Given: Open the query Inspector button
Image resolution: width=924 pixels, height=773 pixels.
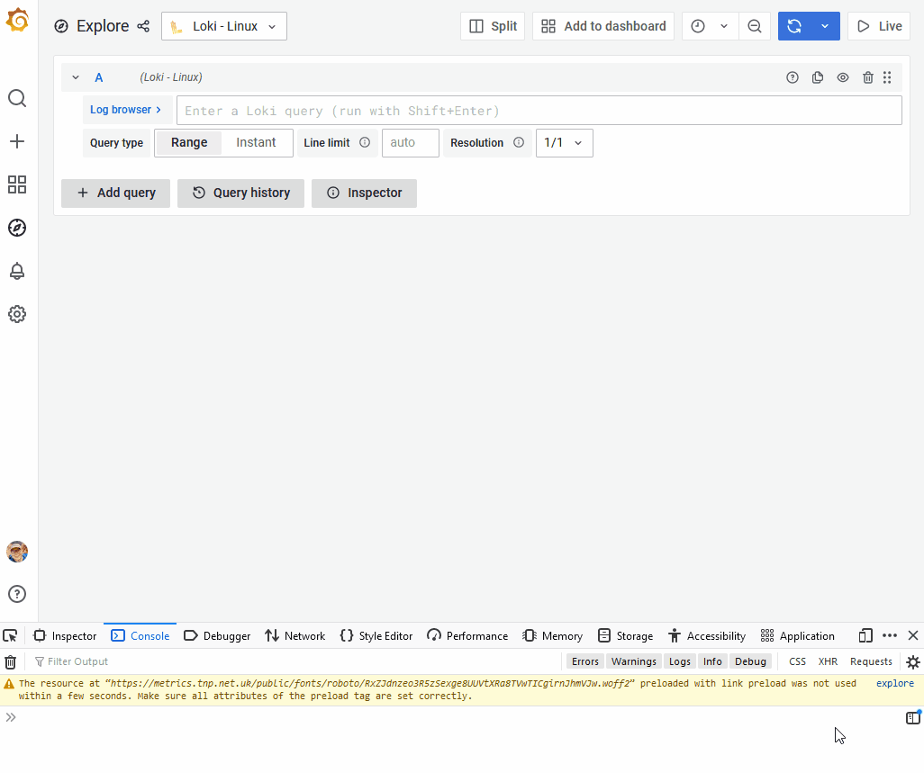Looking at the screenshot, I should click(x=364, y=193).
